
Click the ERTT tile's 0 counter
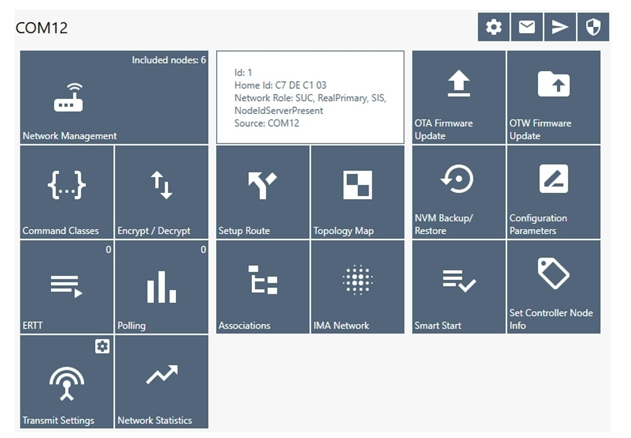pos(108,249)
